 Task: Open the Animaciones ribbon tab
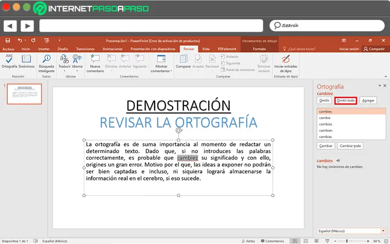point(112,49)
